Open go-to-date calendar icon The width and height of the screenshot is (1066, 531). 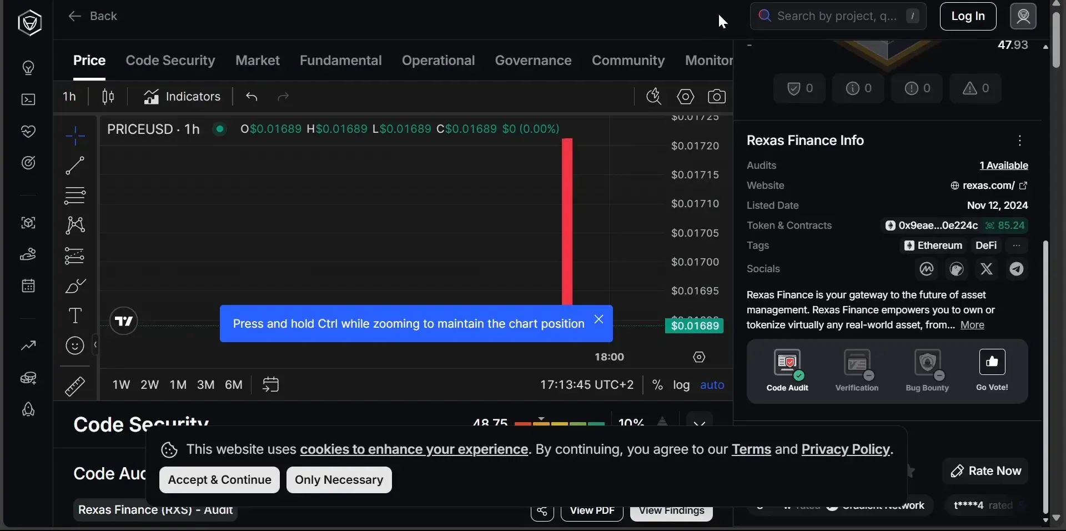point(270,384)
